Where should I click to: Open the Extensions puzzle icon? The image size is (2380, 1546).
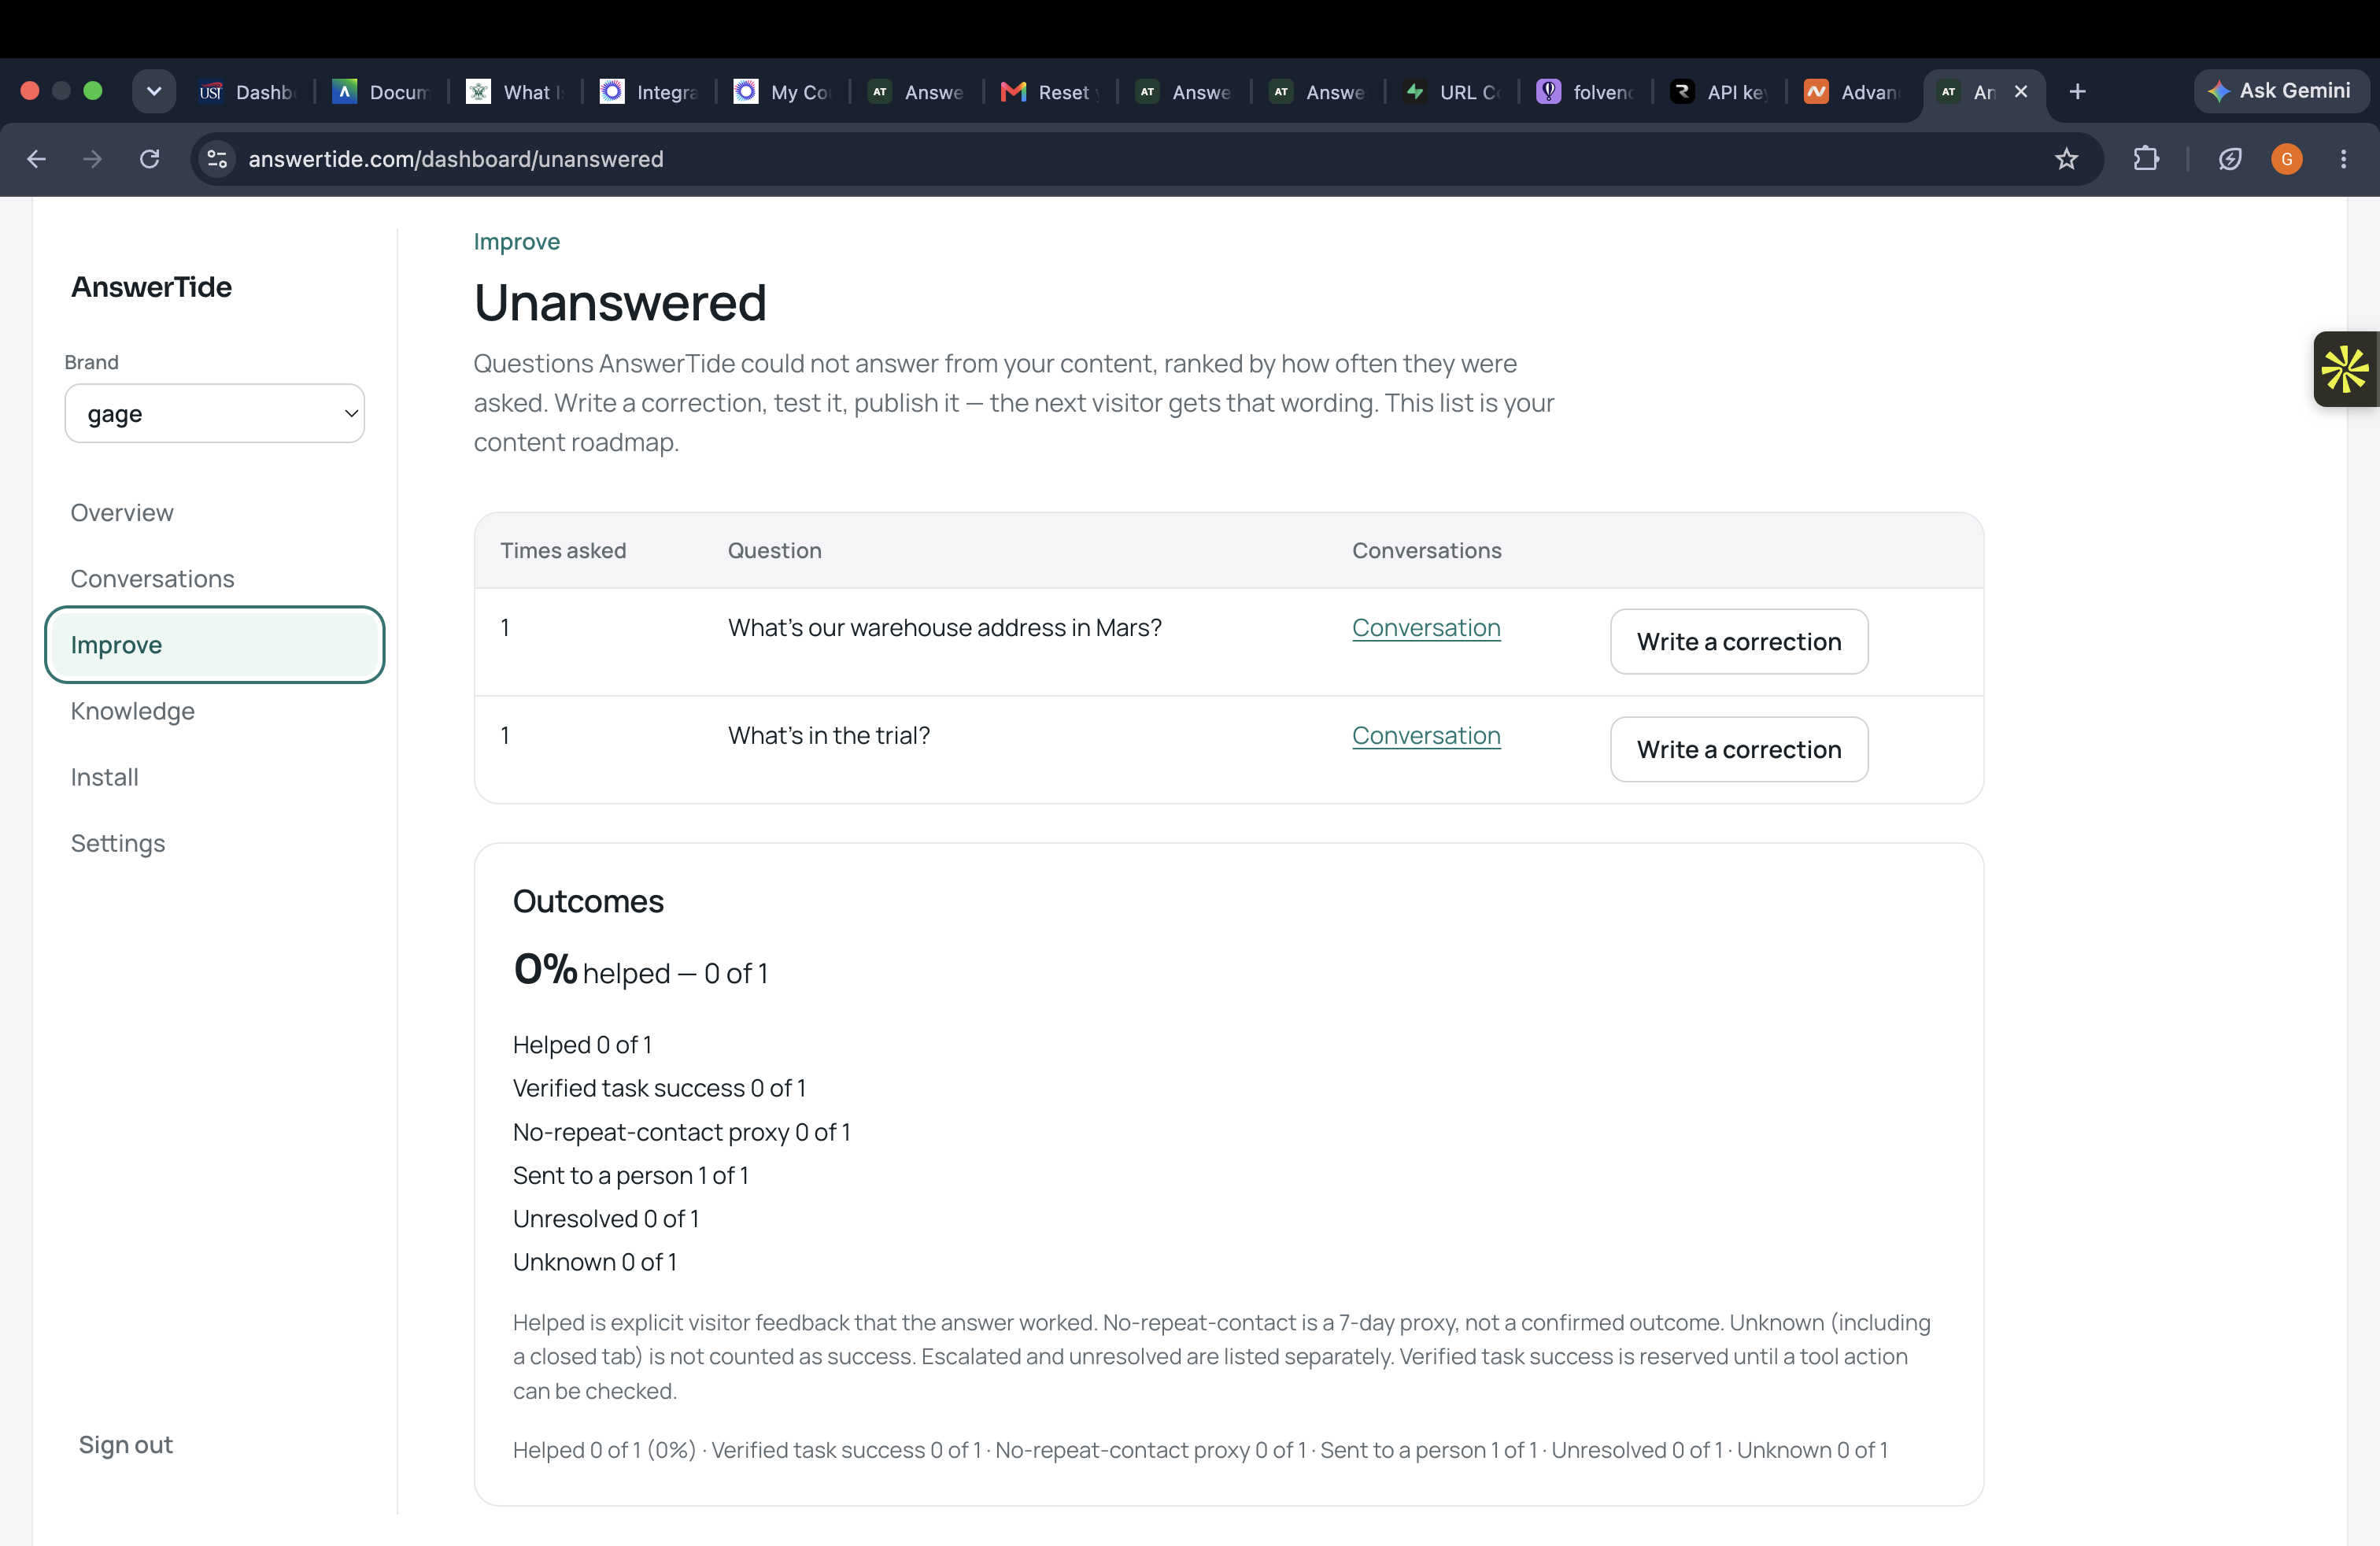click(x=2146, y=159)
